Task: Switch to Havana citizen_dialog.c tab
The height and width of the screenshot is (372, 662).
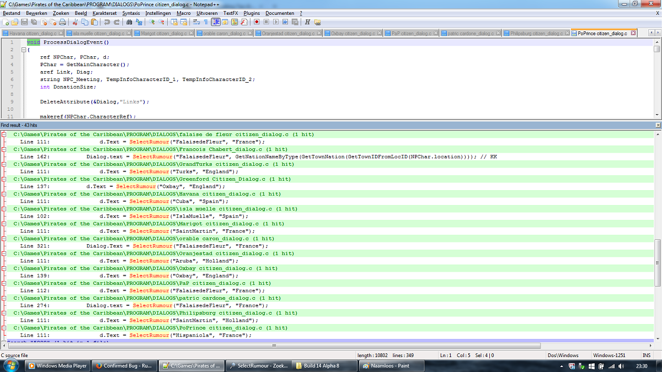Action: point(33,33)
